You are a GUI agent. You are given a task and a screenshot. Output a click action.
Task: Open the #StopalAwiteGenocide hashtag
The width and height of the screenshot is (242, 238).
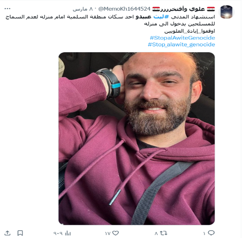[x=182, y=38]
